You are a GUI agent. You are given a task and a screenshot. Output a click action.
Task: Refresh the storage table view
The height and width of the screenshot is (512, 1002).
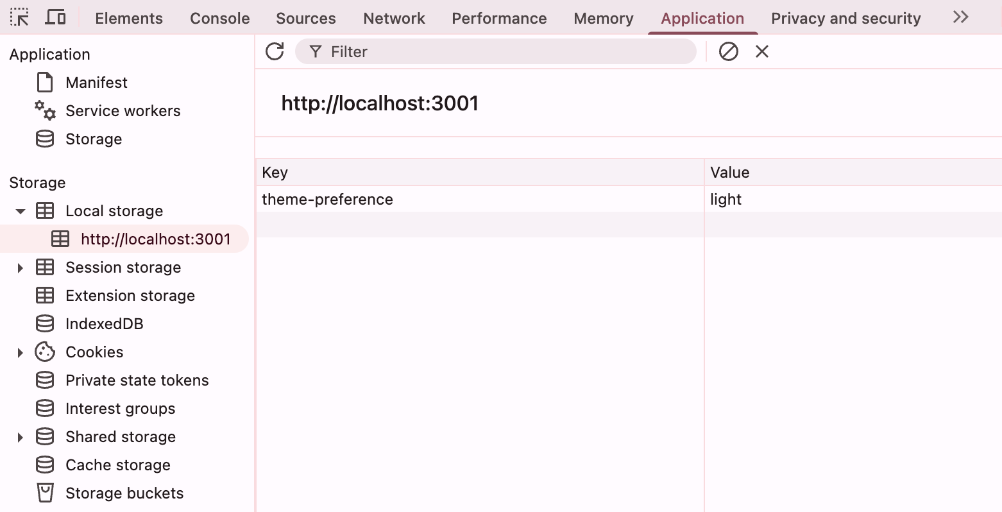(275, 51)
